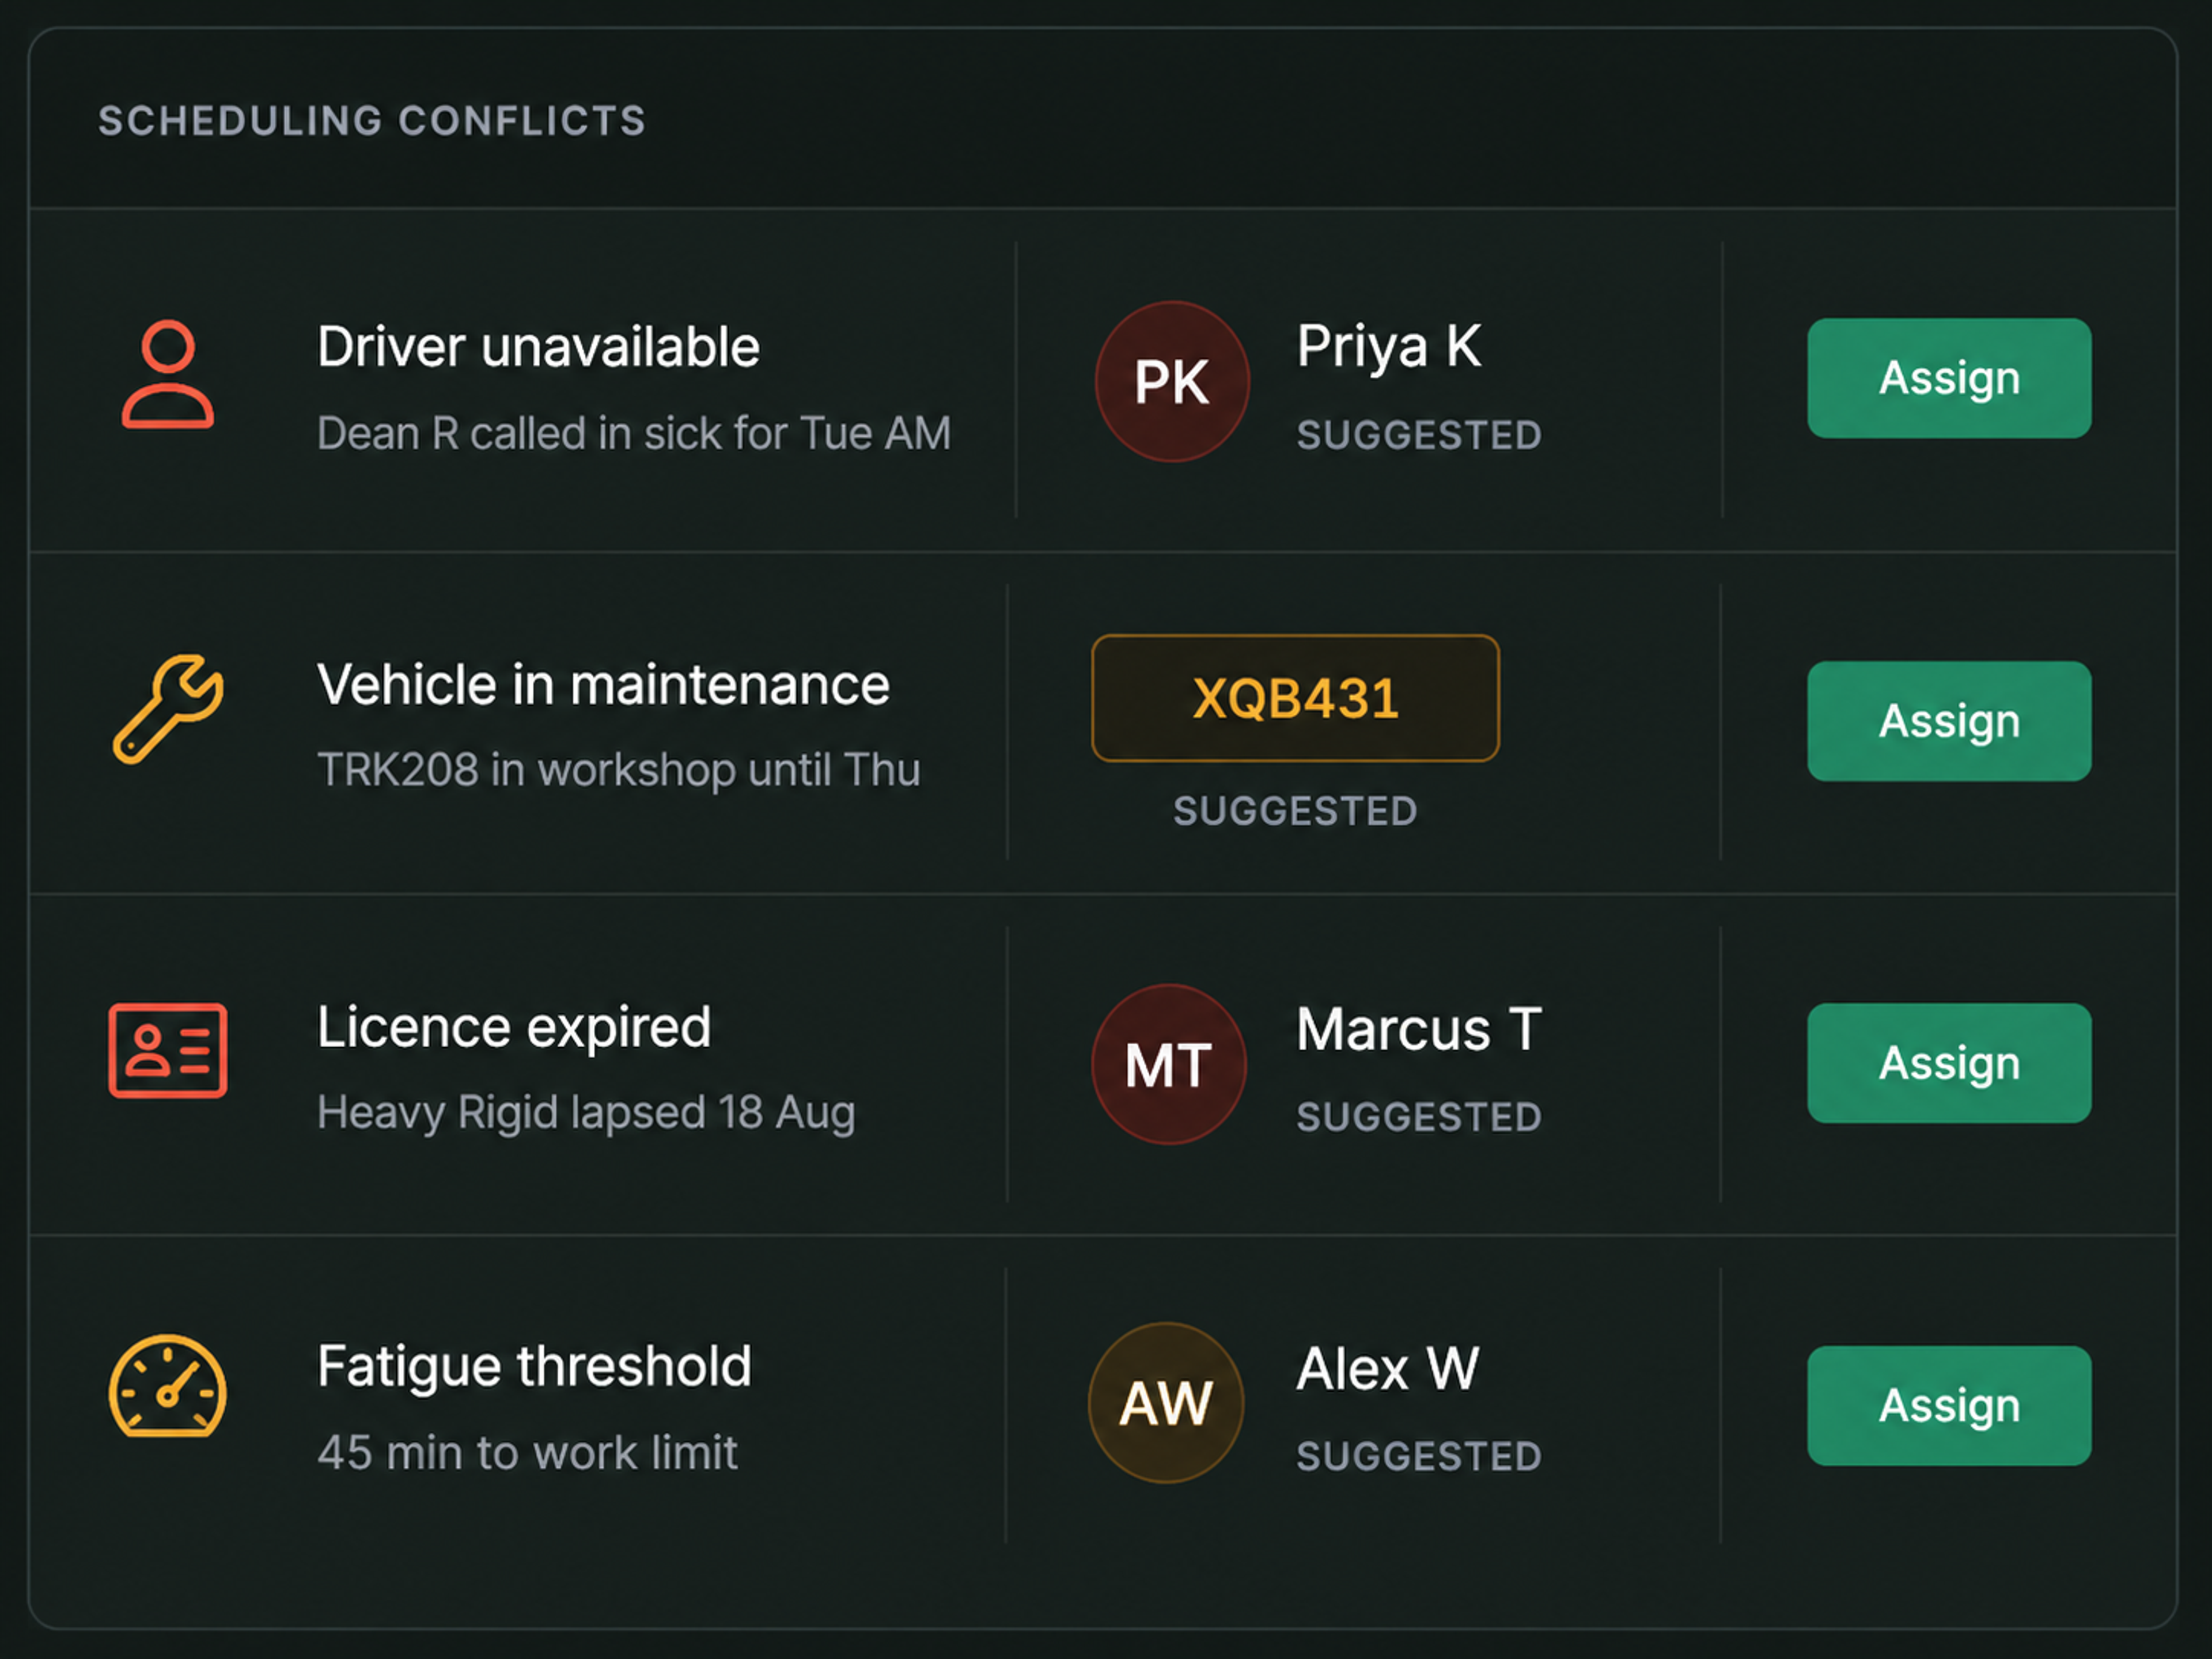Open the Driver unavailable conflict title

tap(539, 347)
